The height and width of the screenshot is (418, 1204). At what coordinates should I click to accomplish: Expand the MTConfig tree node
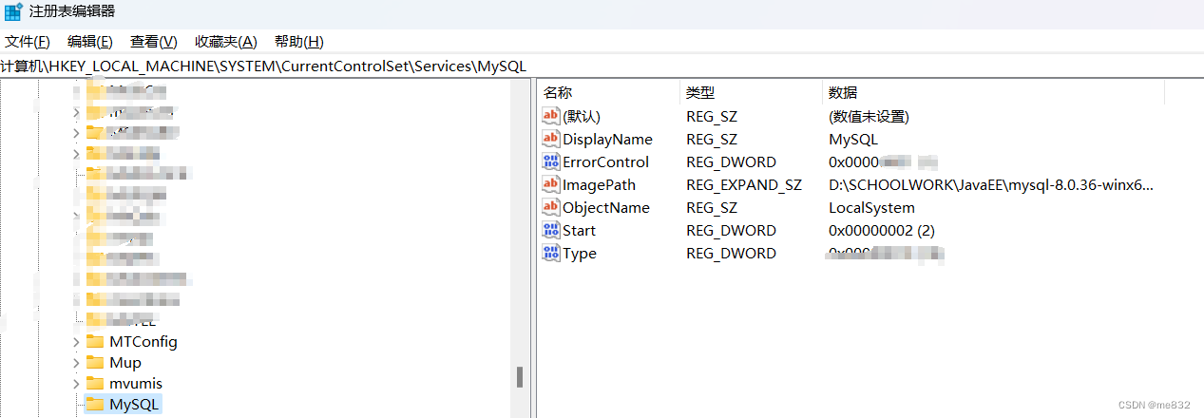coord(76,341)
